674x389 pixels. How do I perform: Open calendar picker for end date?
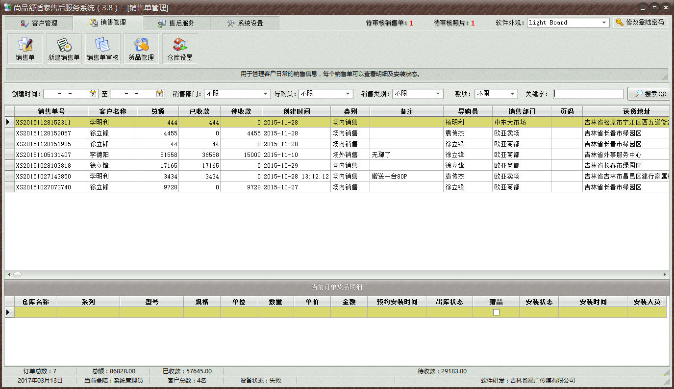click(x=160, y=94)
